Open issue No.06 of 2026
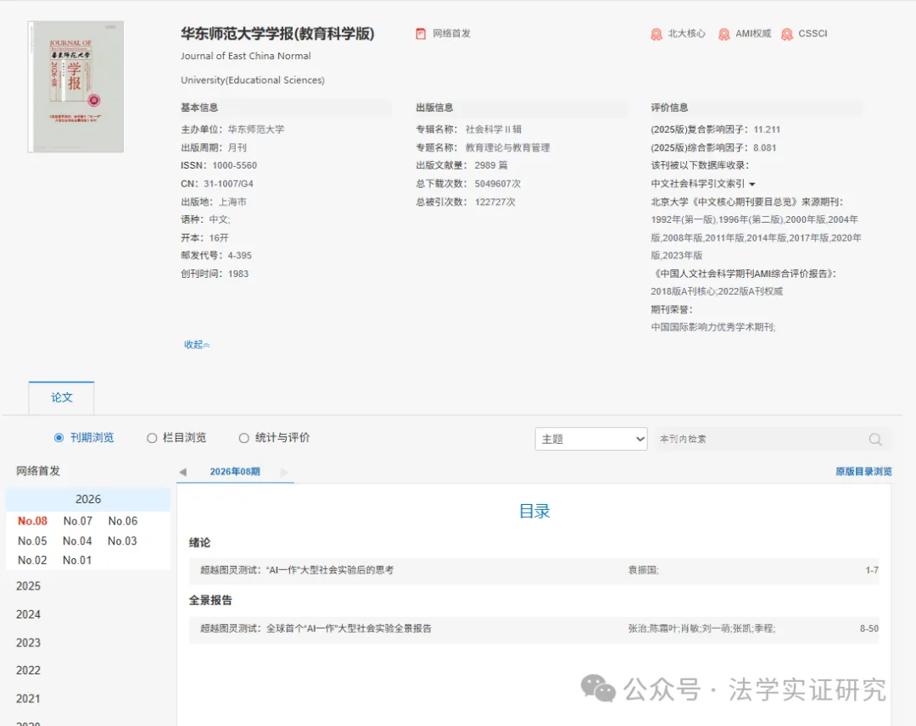Image resolution: width=916 pixels, height=726 pixels. (x=123, y=521)
